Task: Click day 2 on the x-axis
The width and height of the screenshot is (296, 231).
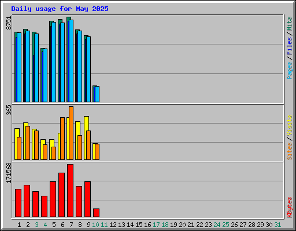Action: coord(28,225)
